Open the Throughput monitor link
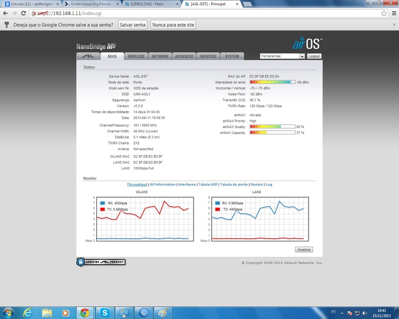This screenshot has width=399, height=319. tap(137, 184)
